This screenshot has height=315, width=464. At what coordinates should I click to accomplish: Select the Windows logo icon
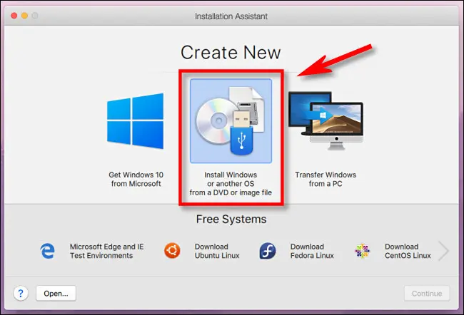(x=135, y=121)
